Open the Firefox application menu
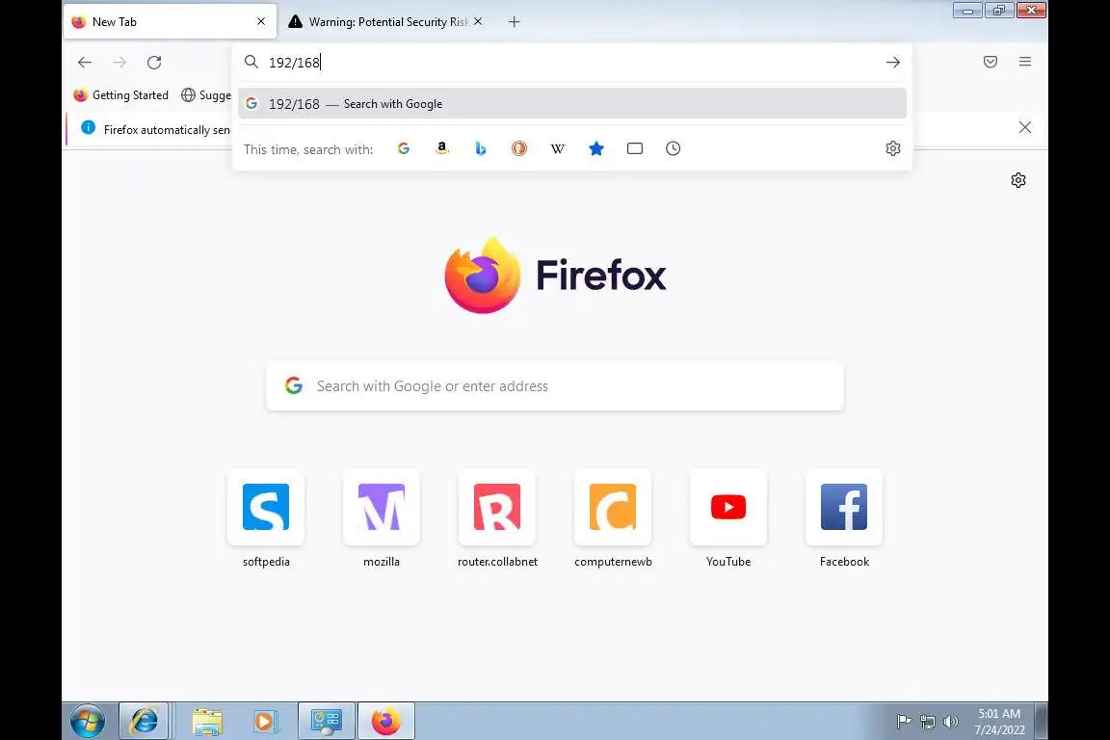Screen dimensions: 1110x740 point(1025,62)
